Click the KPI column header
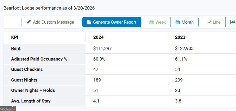 (15, 37)
